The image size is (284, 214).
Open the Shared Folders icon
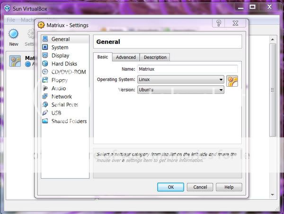click(45, 121)
